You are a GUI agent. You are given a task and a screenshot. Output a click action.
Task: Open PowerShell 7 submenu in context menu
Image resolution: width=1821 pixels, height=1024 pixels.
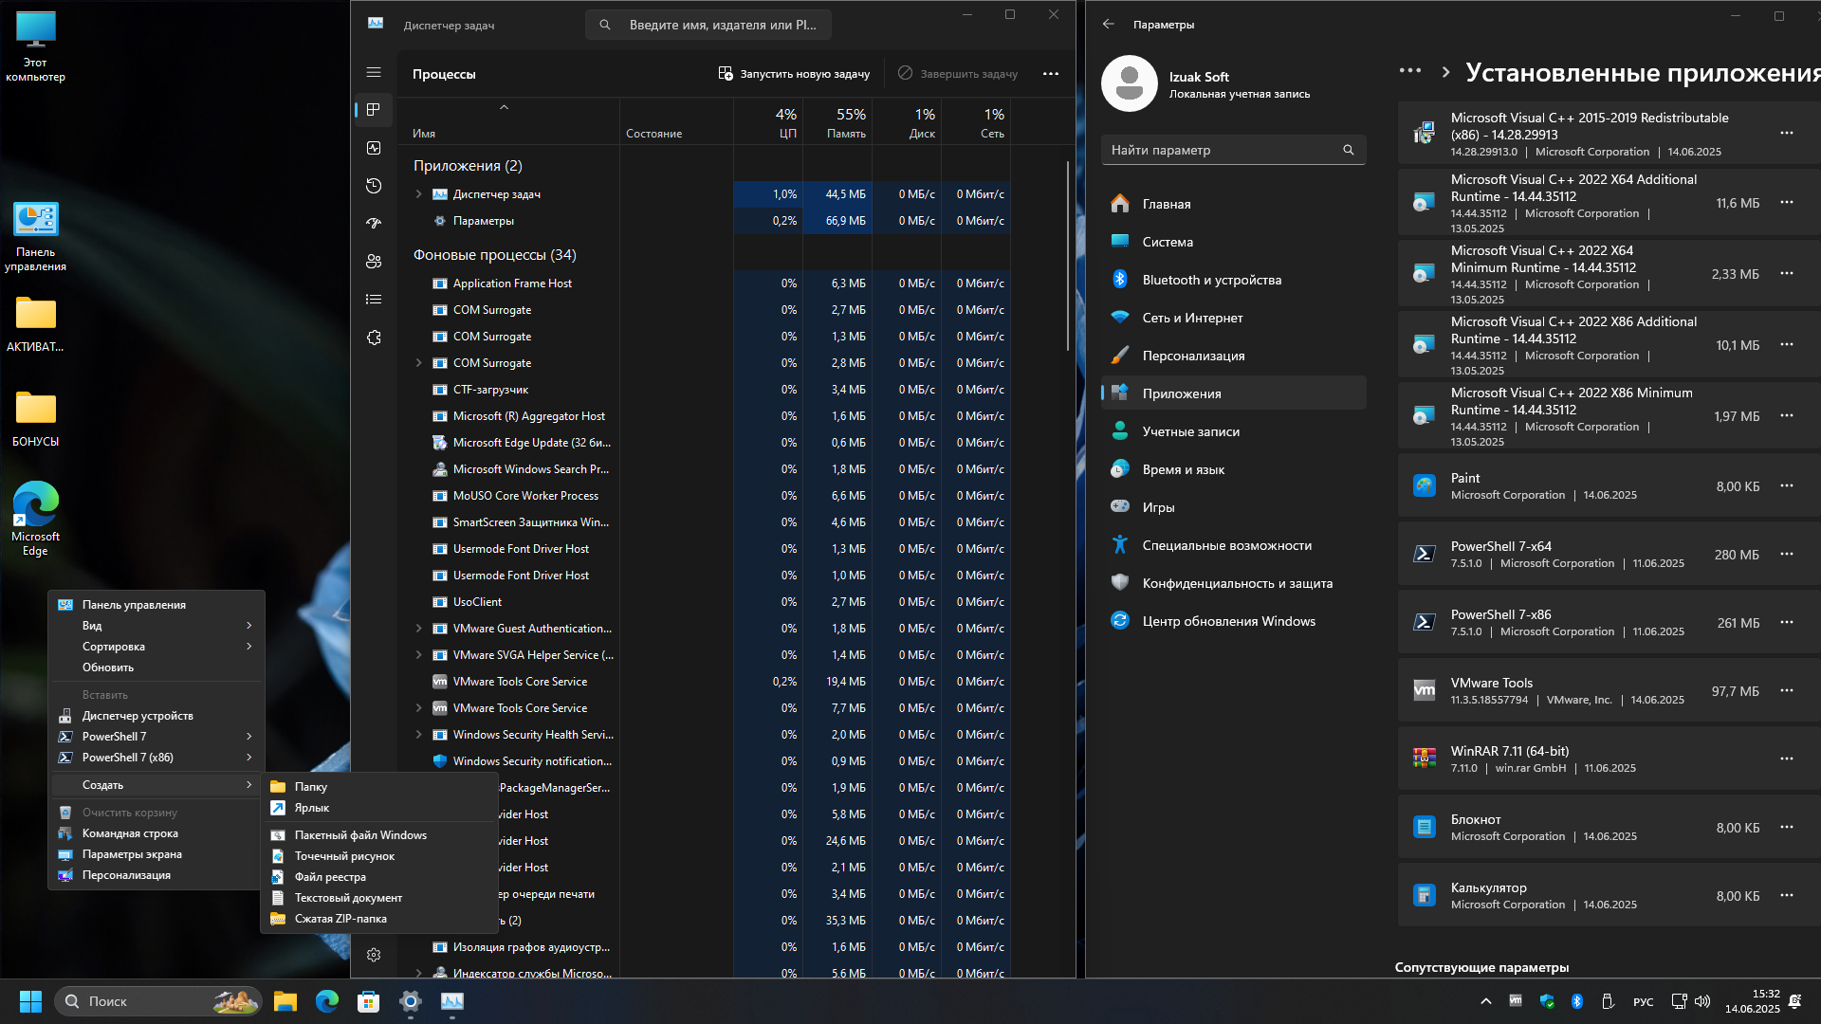[x=156, y=737]
